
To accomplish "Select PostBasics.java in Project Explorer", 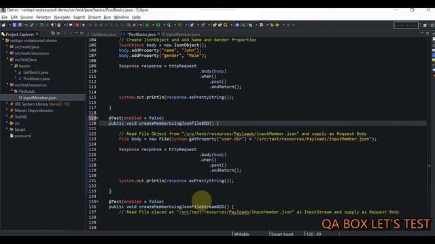I will (x=36, y=79).
